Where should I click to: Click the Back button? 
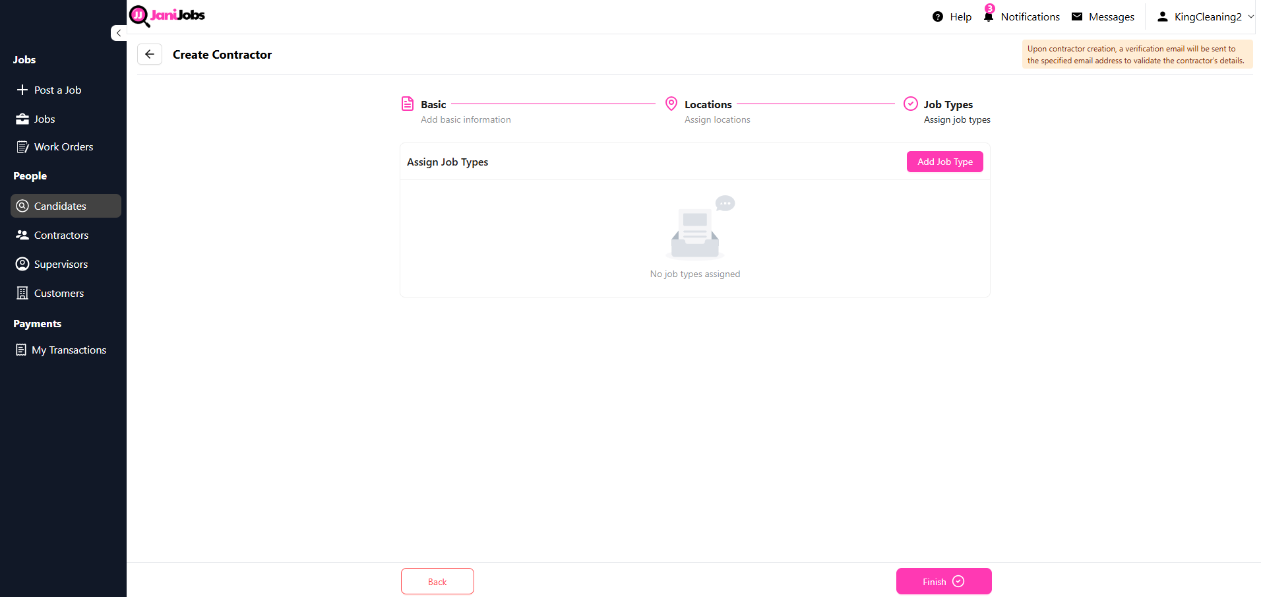tap(437, 581)
